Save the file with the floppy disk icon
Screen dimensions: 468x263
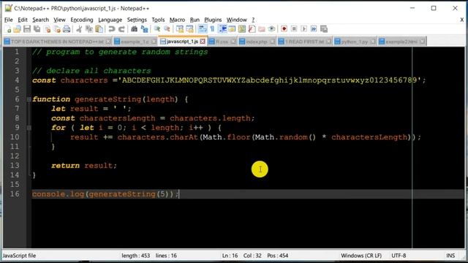(x=27, y=29)
